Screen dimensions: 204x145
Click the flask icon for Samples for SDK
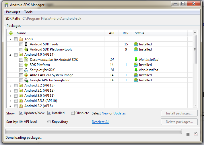tap(26, 70)
